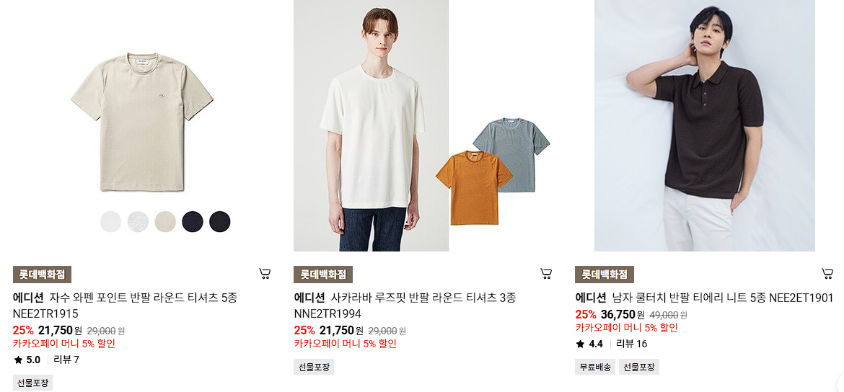Screen dimensions: 844x392
Task: Choose the light gray melange swatch
Action: pos(138,221)
